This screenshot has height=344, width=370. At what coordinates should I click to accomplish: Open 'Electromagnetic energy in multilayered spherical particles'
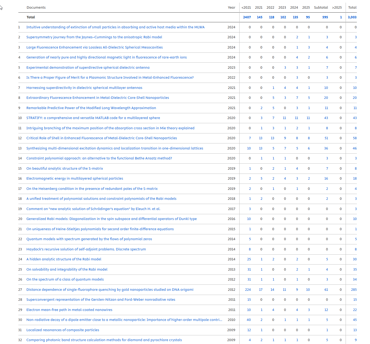click(x=75, y=179)
